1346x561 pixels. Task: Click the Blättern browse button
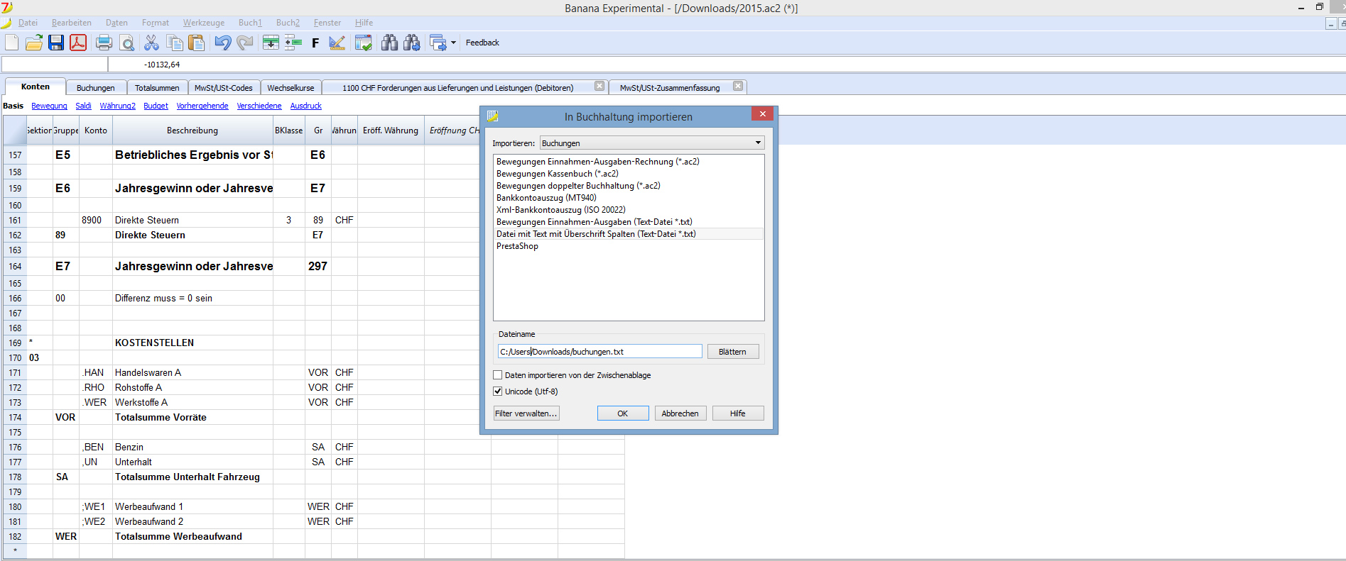(x=732, y=352)
